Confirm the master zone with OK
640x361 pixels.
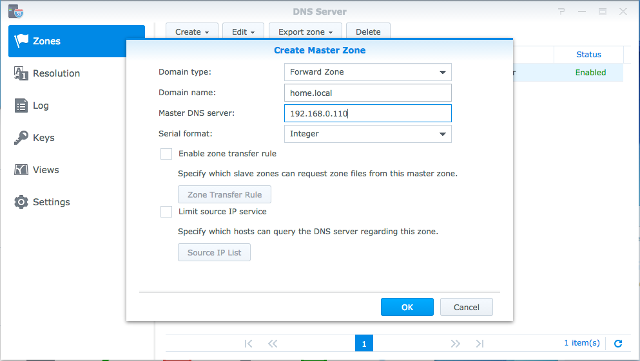point(407,307)
